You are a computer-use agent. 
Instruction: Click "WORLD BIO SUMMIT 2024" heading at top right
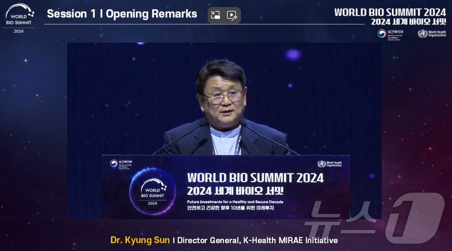click(x=390, y=12)
